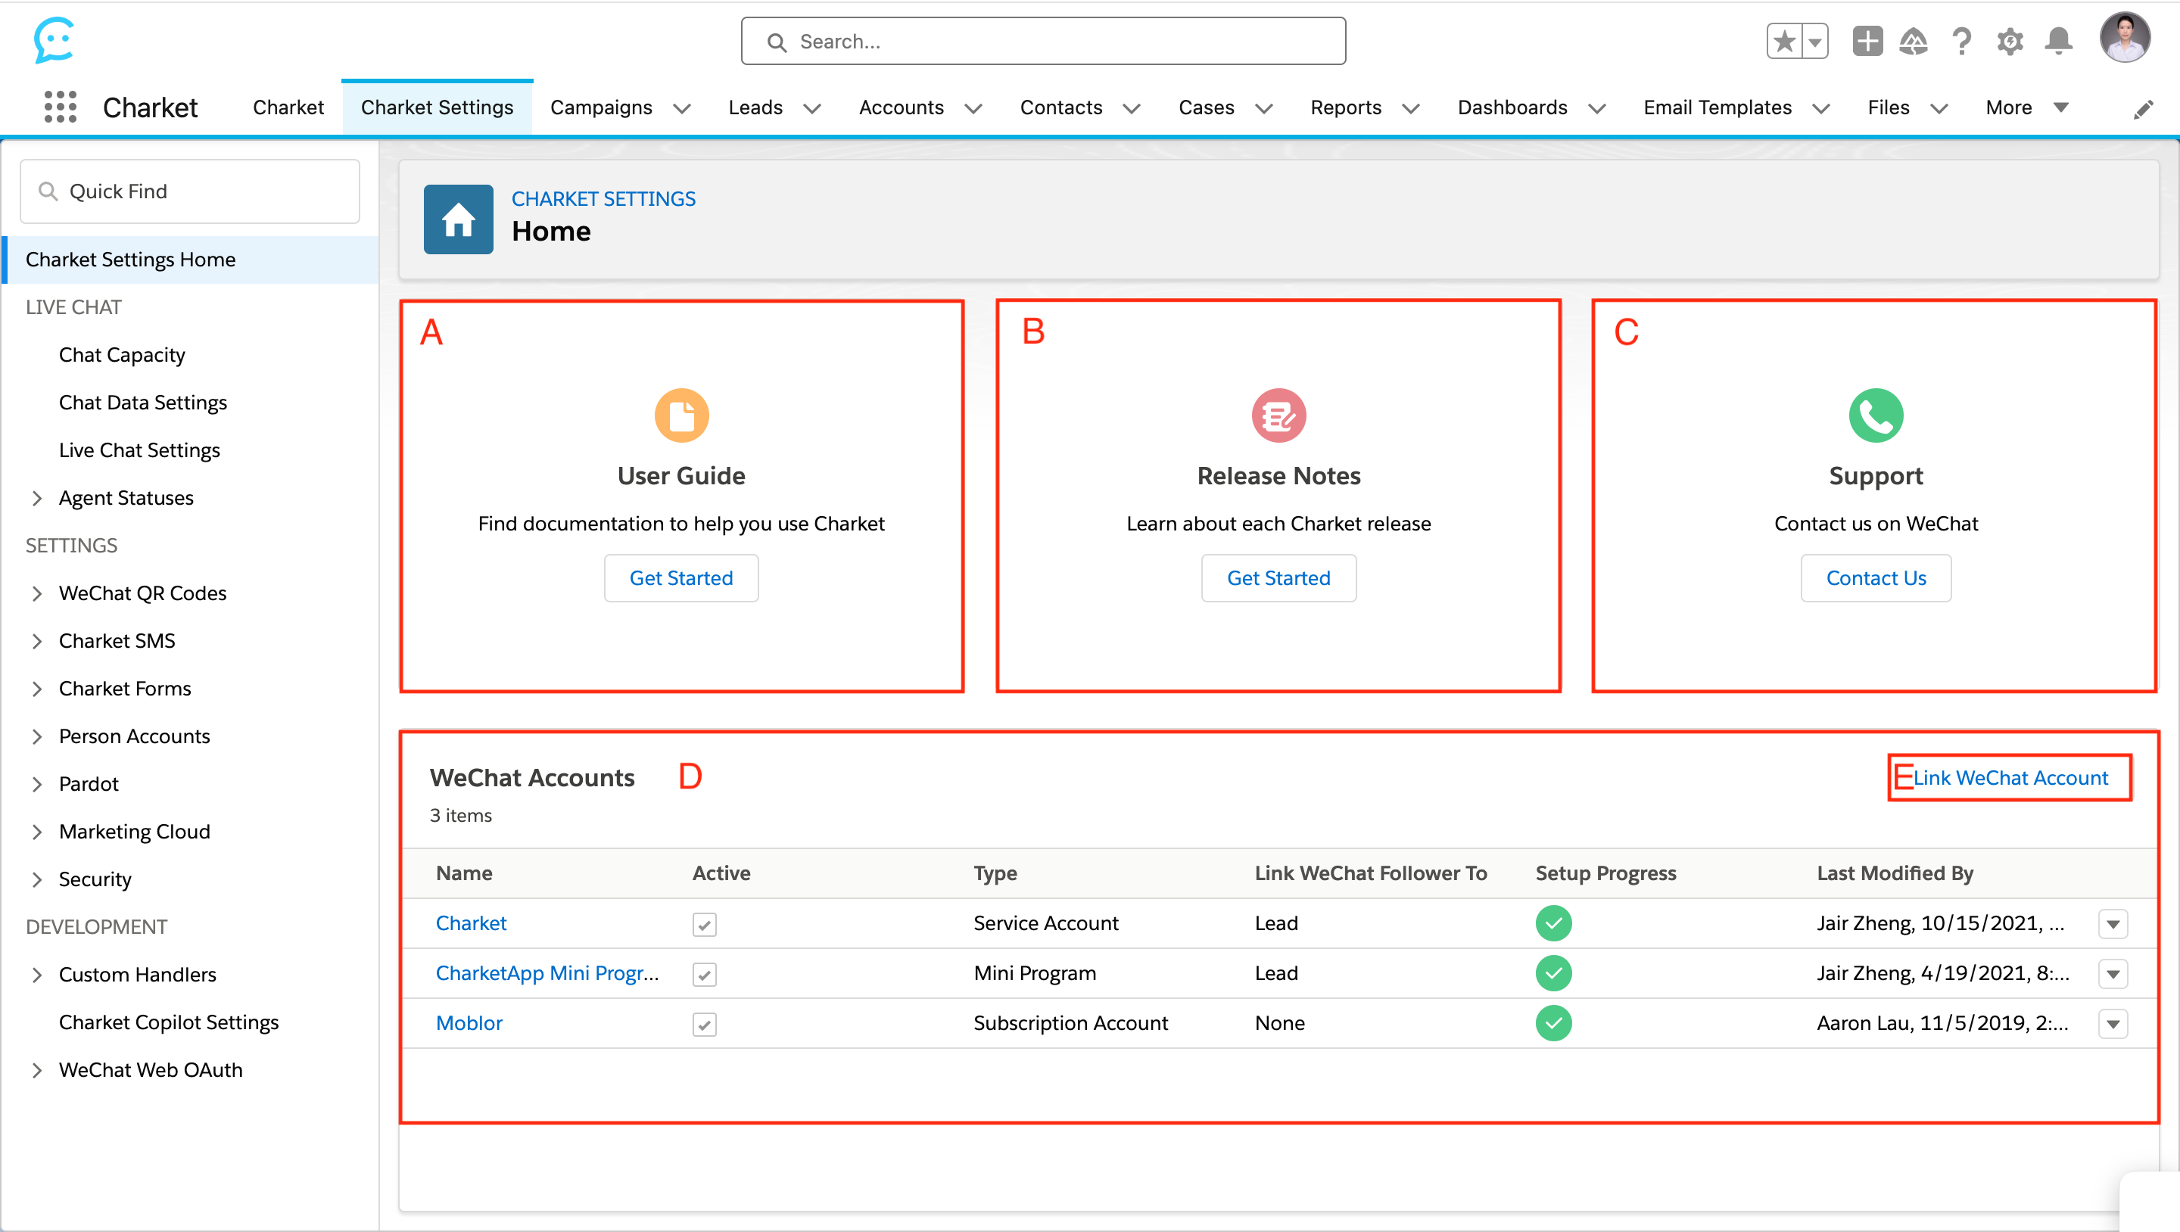Image resolution: width=2180 pixels, height=1232 pixels.
Task: Click the Contact Us button
Action: coord(1876,578)
